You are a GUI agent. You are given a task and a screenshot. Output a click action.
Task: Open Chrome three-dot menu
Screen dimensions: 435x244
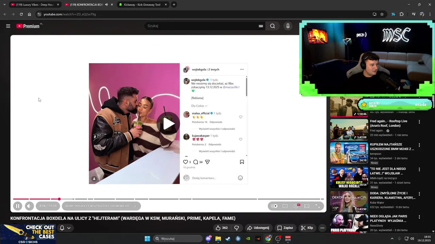(430, 14)
